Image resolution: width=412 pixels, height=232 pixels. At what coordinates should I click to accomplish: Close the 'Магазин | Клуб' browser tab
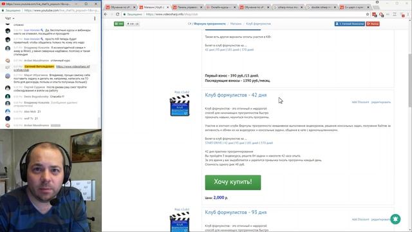coord(167,7)
